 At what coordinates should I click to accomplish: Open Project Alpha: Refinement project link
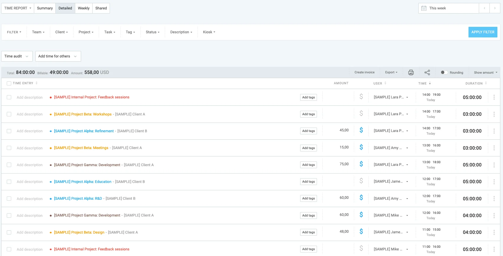click(x=84, y=131)
